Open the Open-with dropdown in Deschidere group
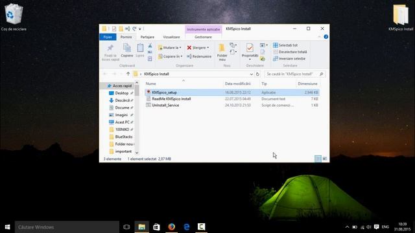 click(264, 45)
